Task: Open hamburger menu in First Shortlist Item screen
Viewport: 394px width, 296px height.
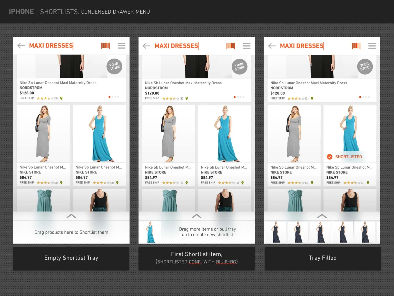Action: tap(247, 46)
